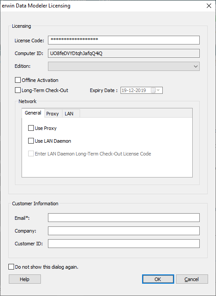Click into the Email field
The height and width of the screenshot is (296, 216).
click(x=124, y=218)
